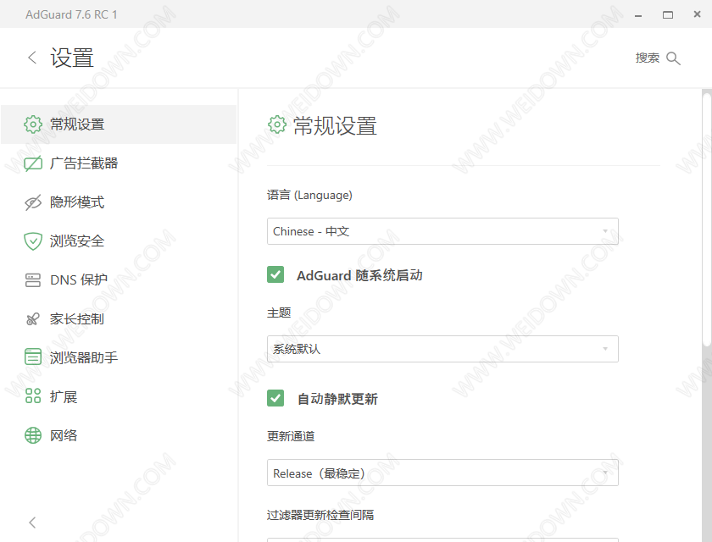Click the AdGuard 7.6 RC 1 title text

point(71,14)
